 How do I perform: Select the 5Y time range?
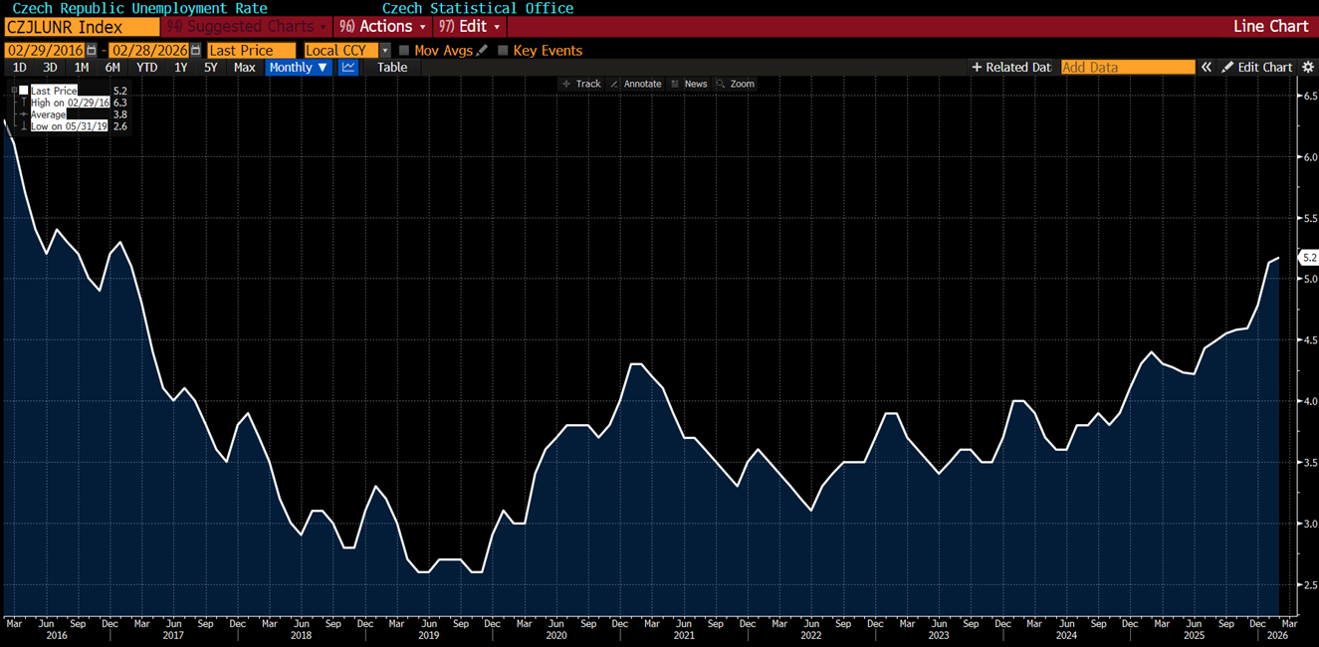click(211, 67)
